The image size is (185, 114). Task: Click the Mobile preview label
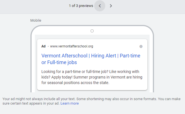[36, 20]
